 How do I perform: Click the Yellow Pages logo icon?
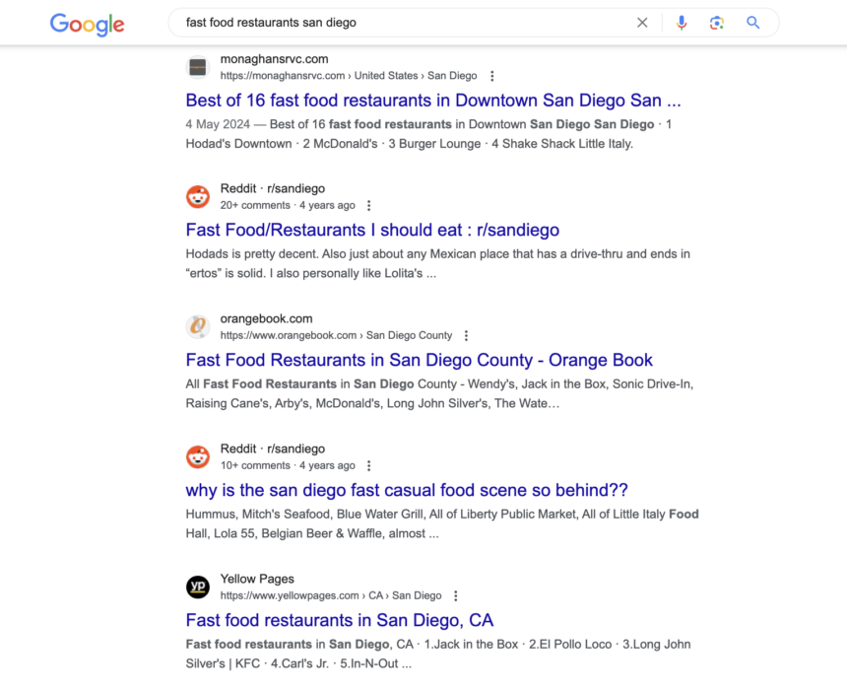pos(198,587)
